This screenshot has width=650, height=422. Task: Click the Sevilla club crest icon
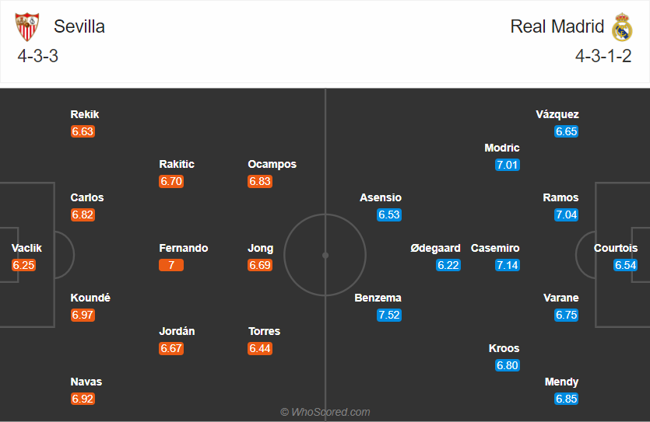[27, 27]
